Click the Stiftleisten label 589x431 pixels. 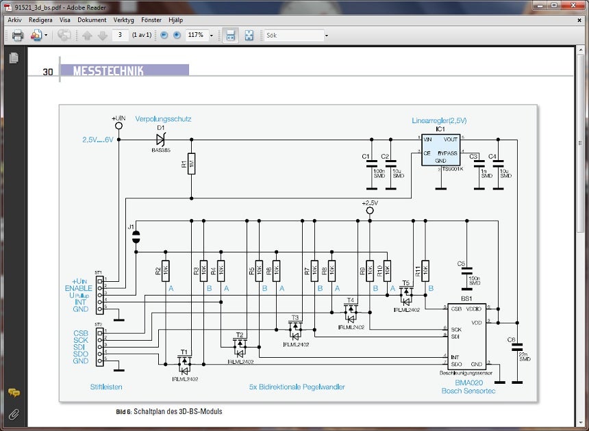106,387
